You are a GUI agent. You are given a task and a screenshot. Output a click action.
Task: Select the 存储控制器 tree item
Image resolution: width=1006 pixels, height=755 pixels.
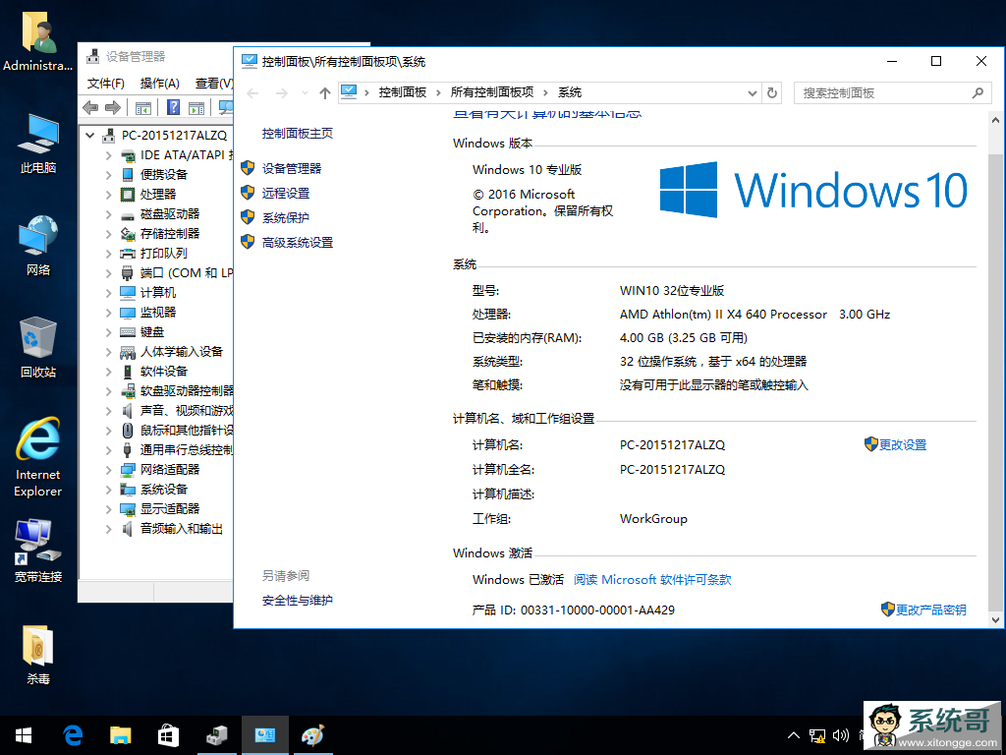coord(170,234)
